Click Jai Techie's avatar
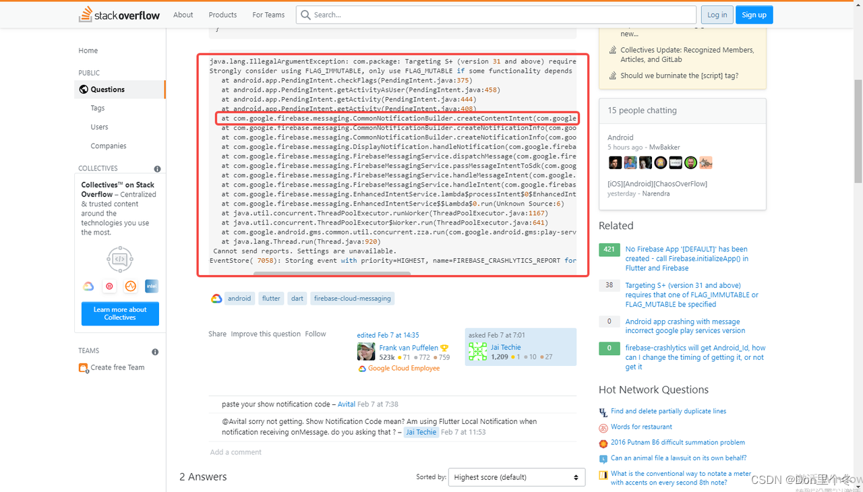Screen dimensions: 863x492 click(477, 351)
